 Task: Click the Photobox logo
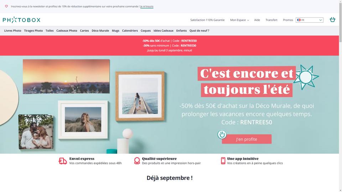click(21, 20)
